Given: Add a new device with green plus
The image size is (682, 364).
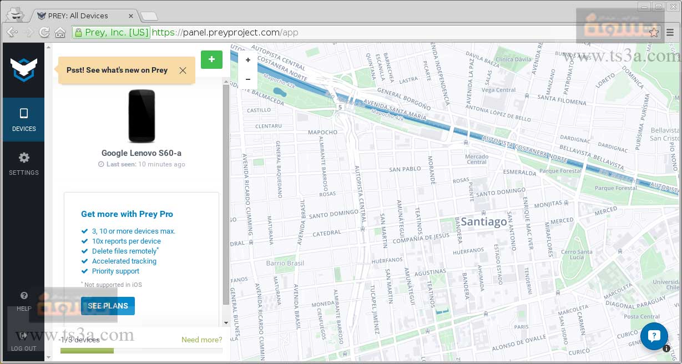Looking at the screenshot, I should click(x=211, y=59).
